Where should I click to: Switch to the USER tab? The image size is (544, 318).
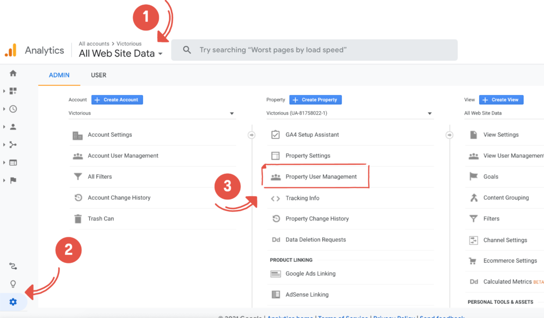[98, 75]
